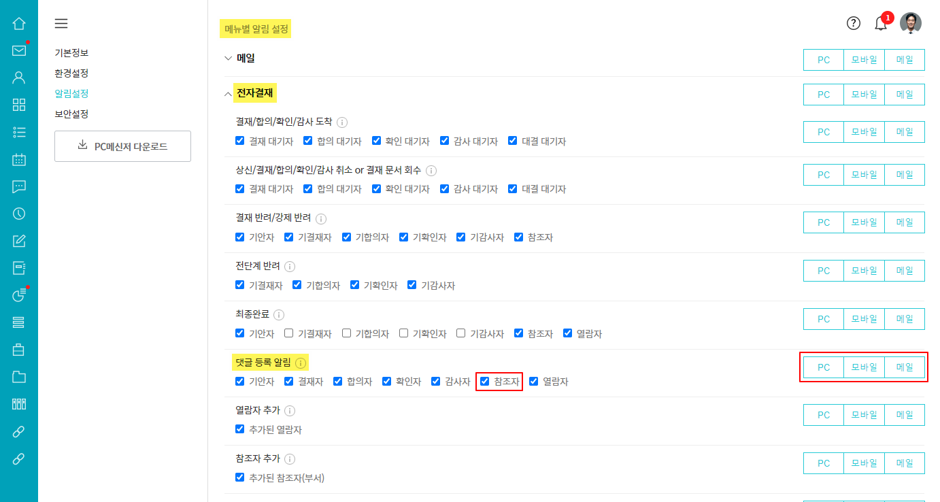Screen dimensions: 940x502
Task: Open the help question mark icon
Action: coord(854,23)
